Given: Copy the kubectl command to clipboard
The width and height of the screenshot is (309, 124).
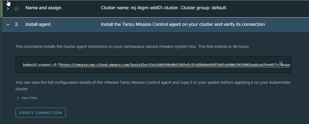Looking at the screenshot, I should click(281, 63).
